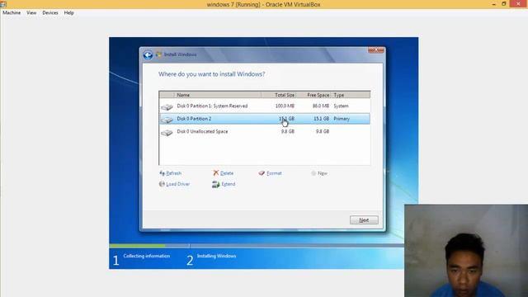
Task: Click the Free Space column header
Action: tap(313, 95)
